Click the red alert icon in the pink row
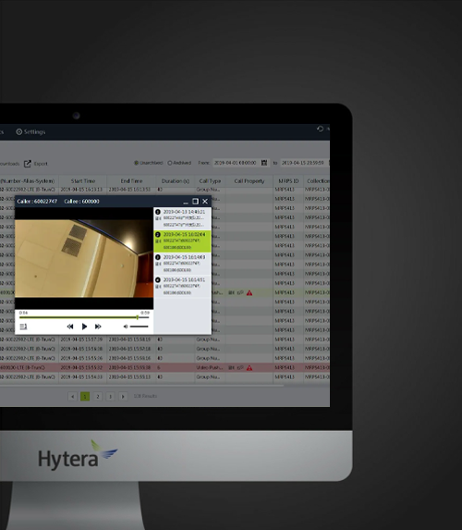Screen dimensions: 462x530 pos(249,368)
